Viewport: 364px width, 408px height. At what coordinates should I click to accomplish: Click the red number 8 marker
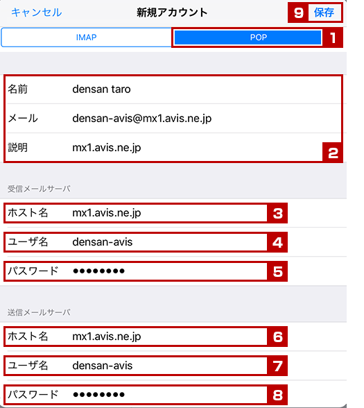[277, 396]
